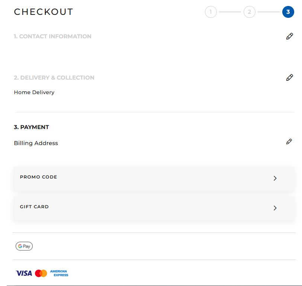
Task: Click the Delivery & Collection edit pencil
Action: [x=289, y=77]
